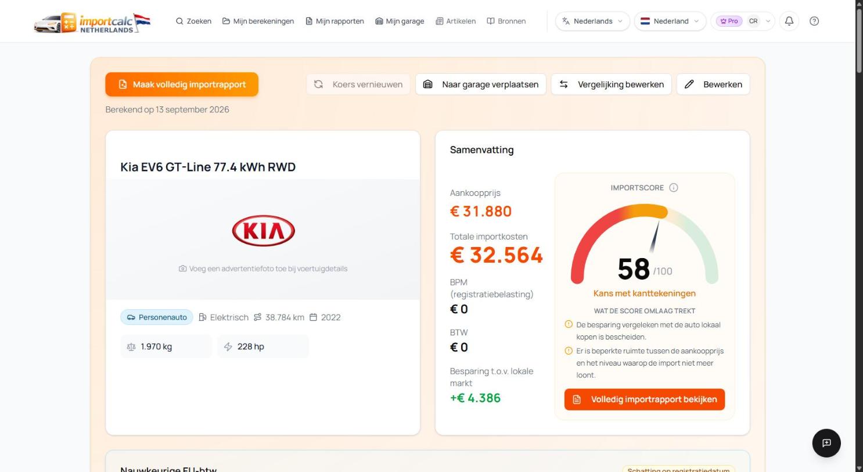The height and width of the screenshot is (472, 863).
Task: Open Mijn rapporten
Action: pos(335,21)
